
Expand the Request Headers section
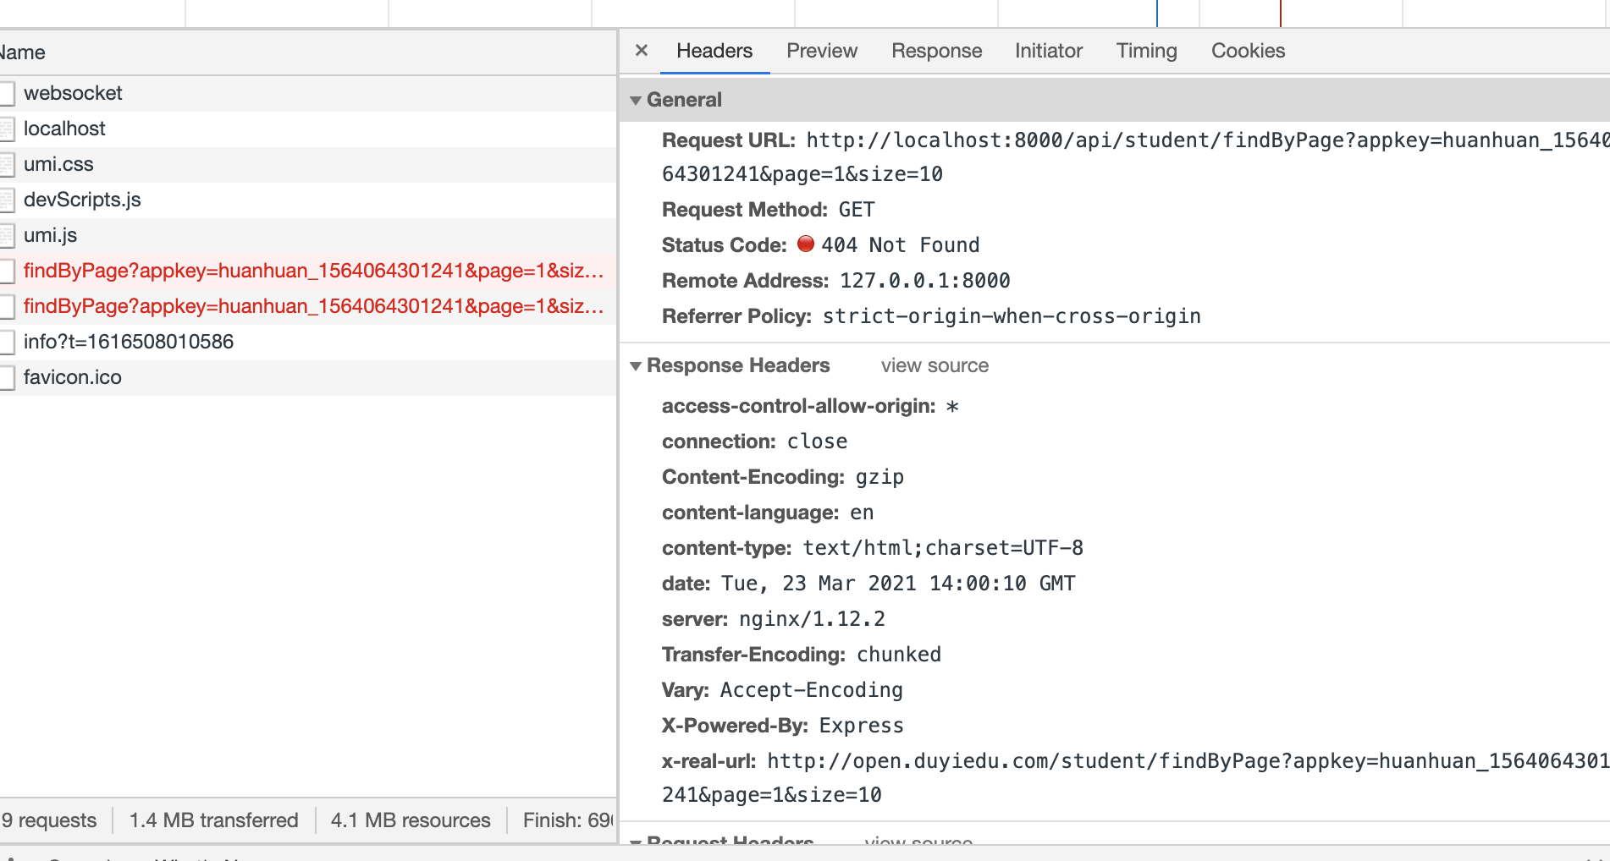tap(637, 842)
